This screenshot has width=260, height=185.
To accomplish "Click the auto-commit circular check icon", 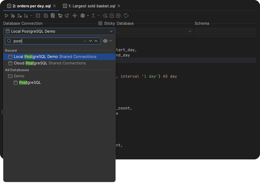I will point(105,16).
